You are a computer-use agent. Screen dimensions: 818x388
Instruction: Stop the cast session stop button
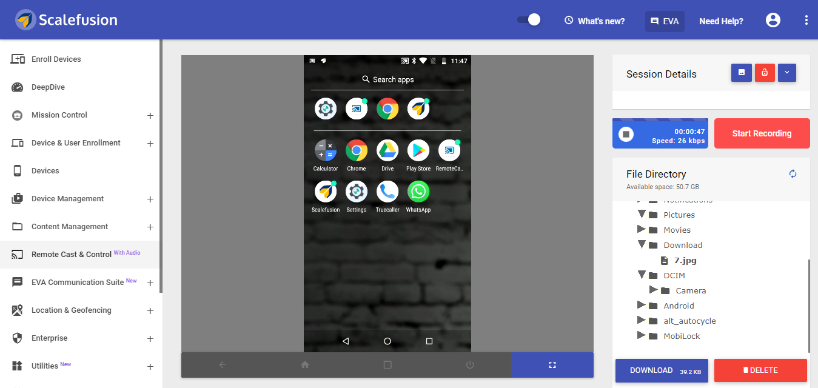pyautogui.click(x=627, y=134)
